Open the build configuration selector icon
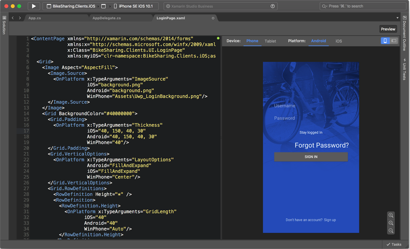This screenshot has width=410, height=249. click(104, 6)
